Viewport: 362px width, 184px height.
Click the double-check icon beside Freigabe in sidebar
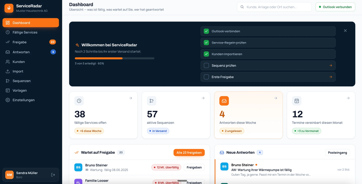pos(8,42)
